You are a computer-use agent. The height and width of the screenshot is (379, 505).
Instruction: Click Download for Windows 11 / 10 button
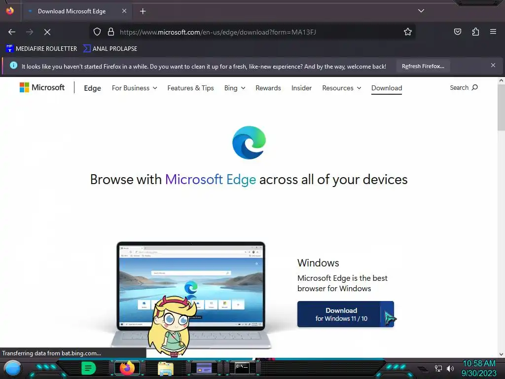339,314
